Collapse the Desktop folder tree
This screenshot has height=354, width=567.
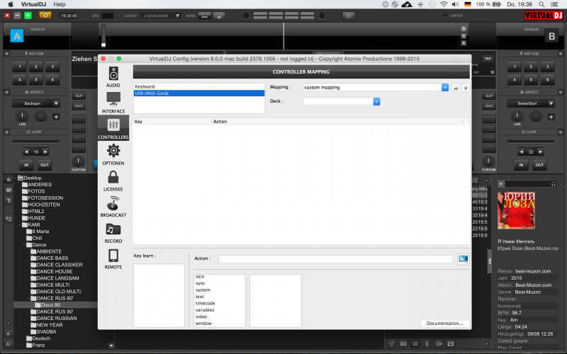[x=16, y=178]
